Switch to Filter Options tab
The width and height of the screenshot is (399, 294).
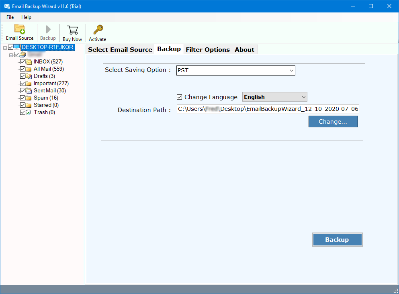point(208,49)
